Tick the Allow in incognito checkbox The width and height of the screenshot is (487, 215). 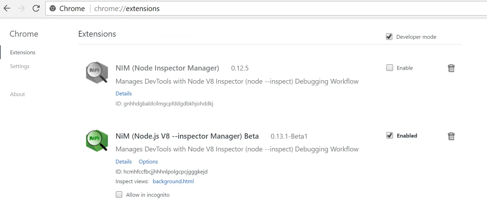point(119,195)
